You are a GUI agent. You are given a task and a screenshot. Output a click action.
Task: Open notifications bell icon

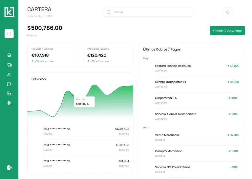[x=228, y=12]
